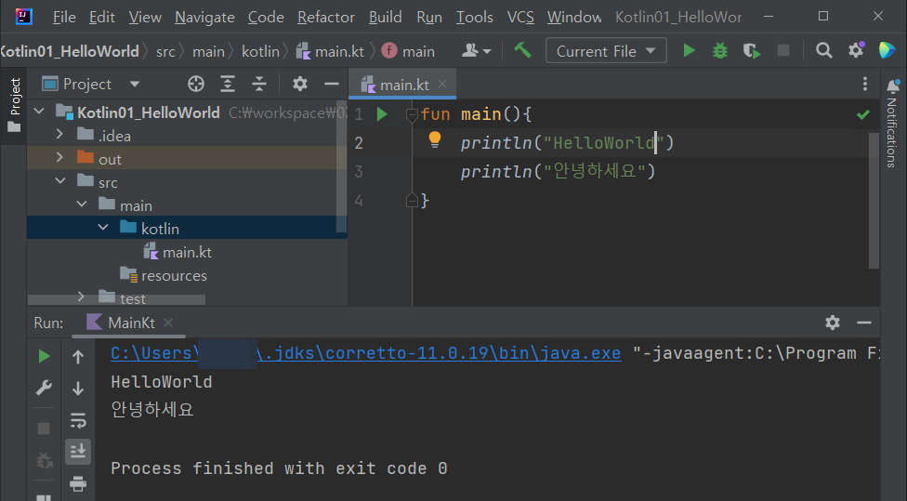Click the Project panel horizontal scrollbar
907x501 pixels.
(x=116, y=299)
